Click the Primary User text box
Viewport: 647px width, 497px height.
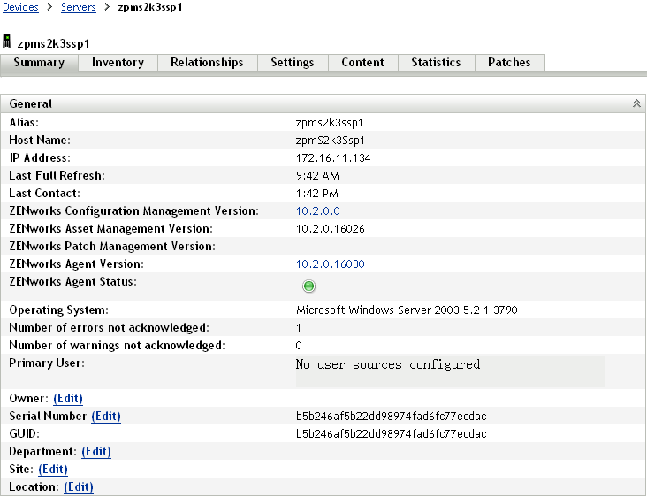(x=449, y=371)
